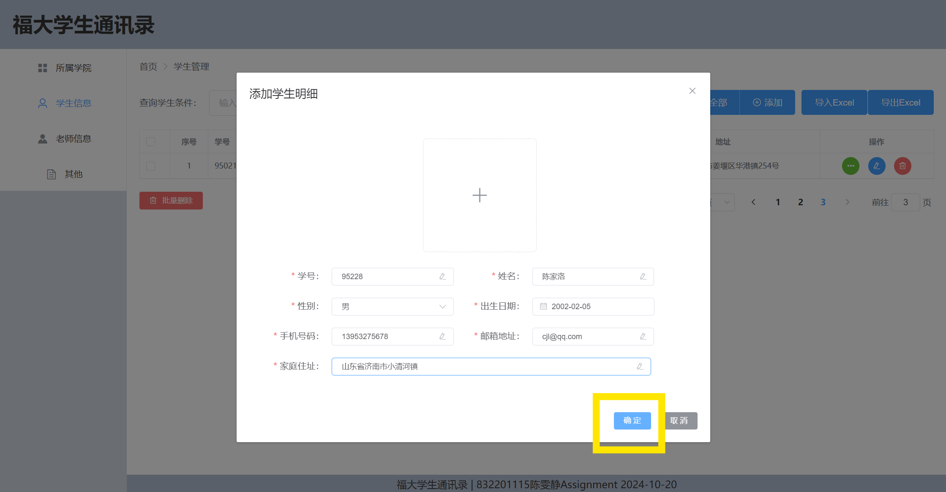Check the checkbox for row 1
Screen dimensions: 946x492
pyautogui.click(x=150, y=166)
